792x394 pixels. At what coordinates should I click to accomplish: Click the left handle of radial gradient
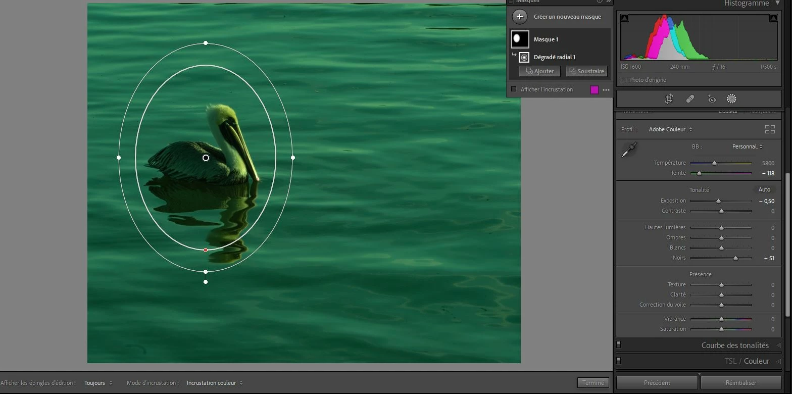[x=119, y=158]
